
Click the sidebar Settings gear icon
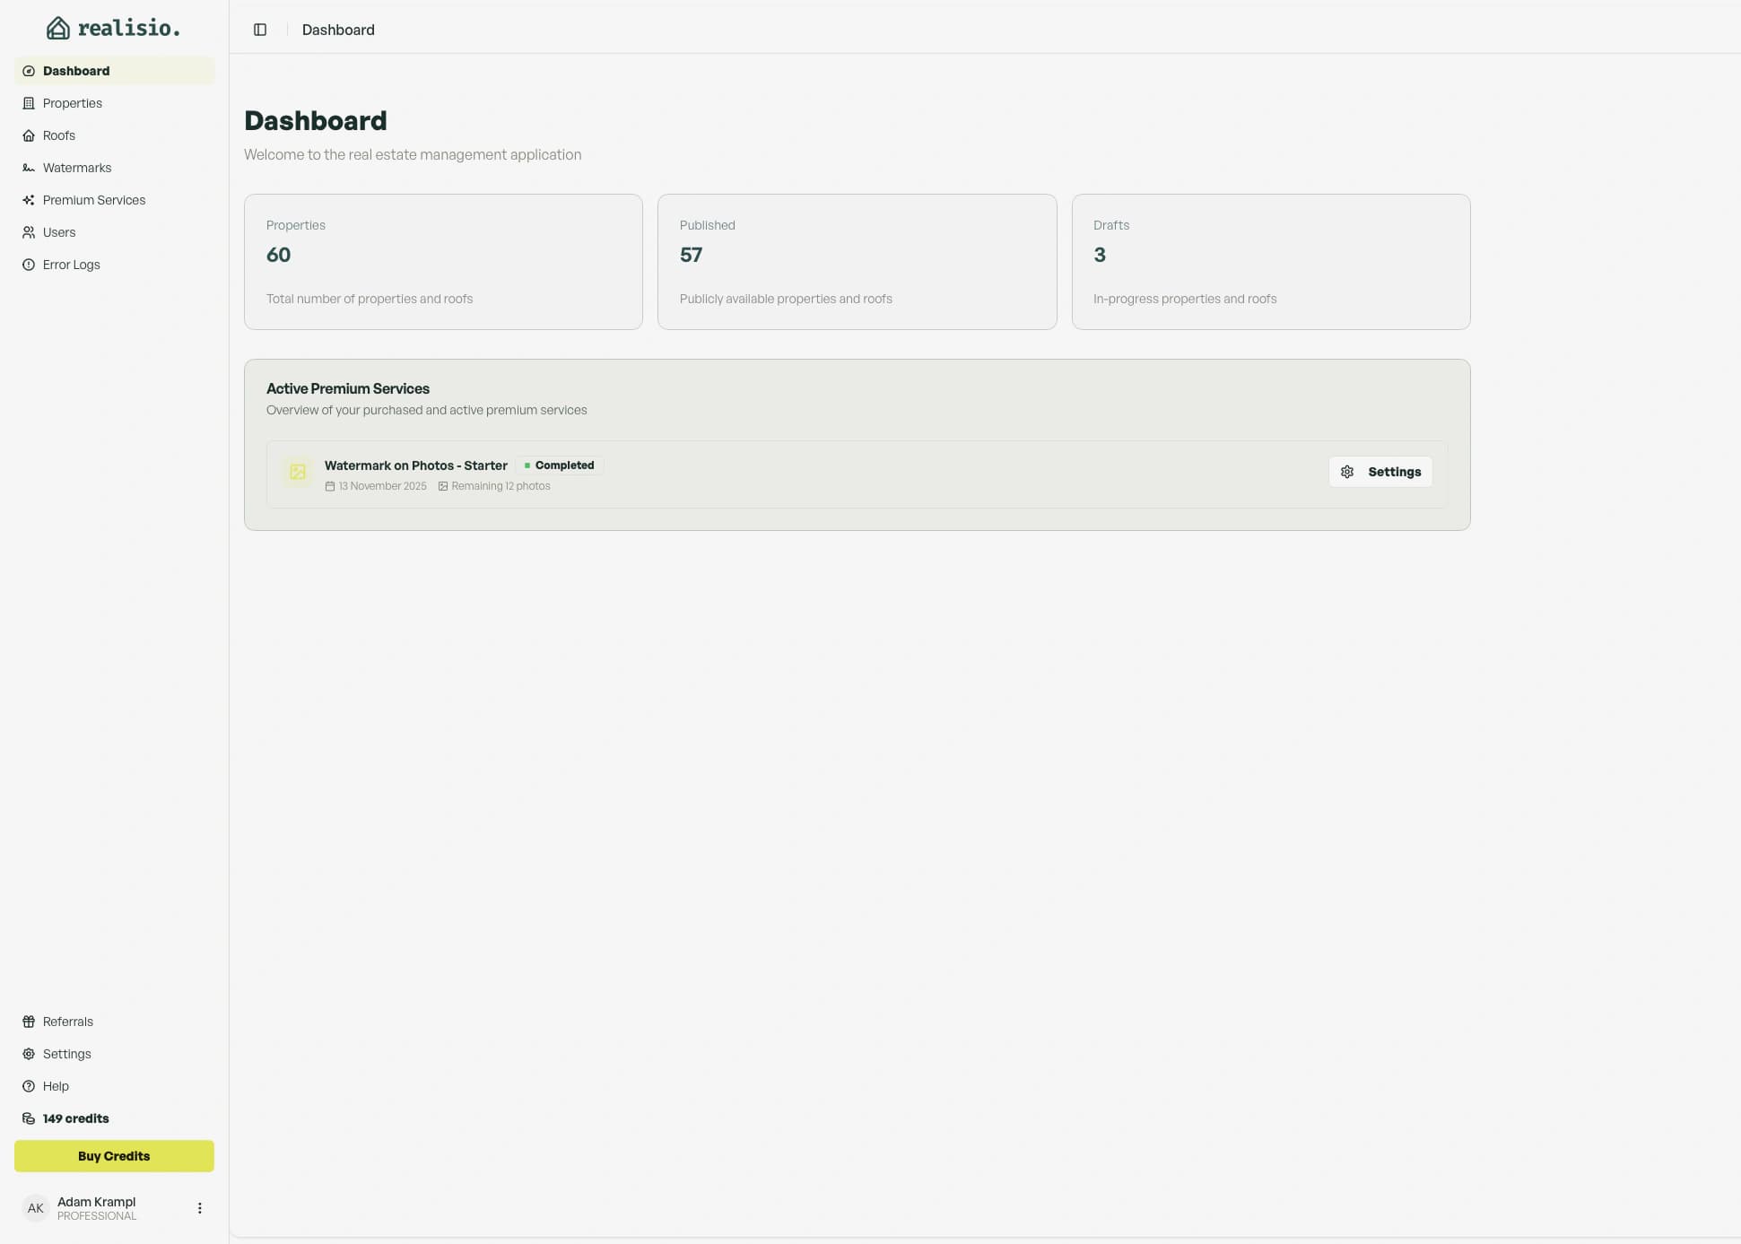pyautogui.click(x=29, y=1054)
